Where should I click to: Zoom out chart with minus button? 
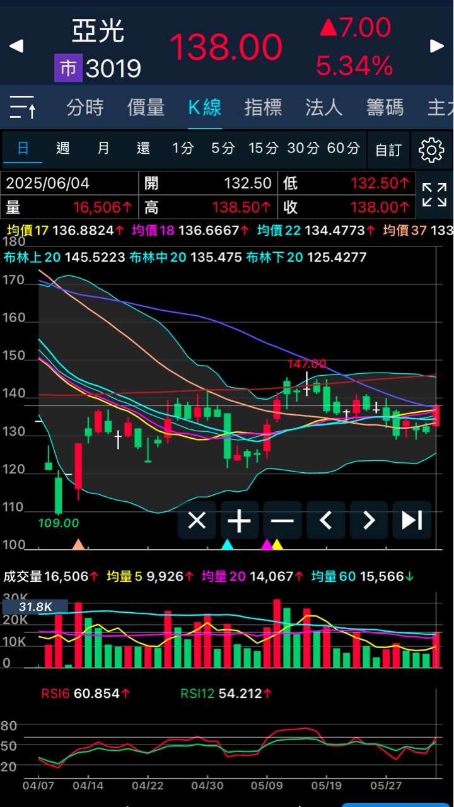(282, 521)
